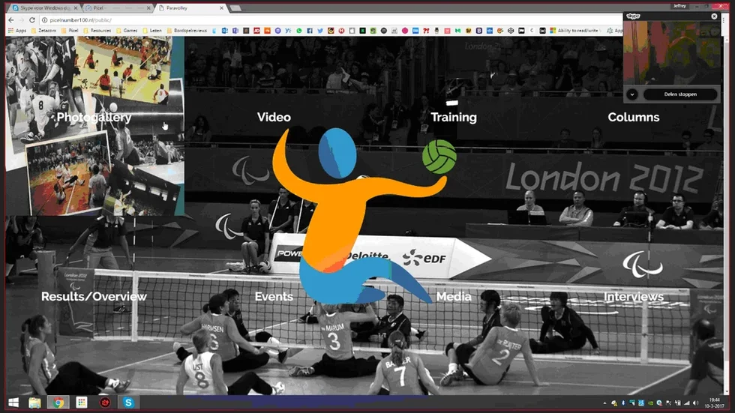
Task: Go to the Media section
Action: (x=454, y=296)
